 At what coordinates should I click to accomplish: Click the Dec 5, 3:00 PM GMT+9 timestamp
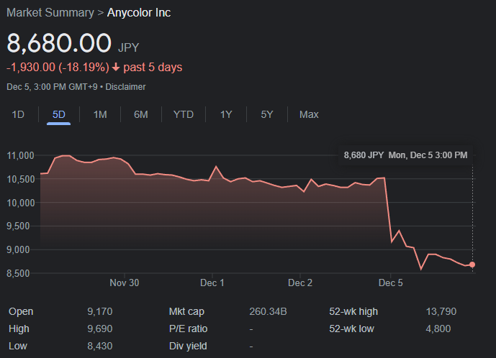[53, 87]
